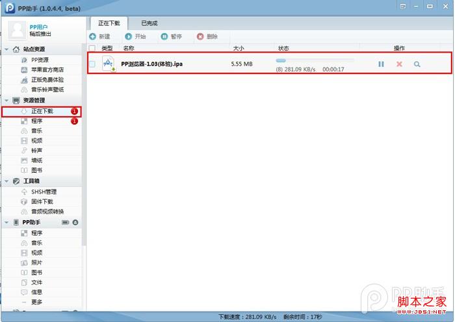The image size is (455, 322).
Task: Tick the select-all checkbox in the header
Action: tap(92, 48)
